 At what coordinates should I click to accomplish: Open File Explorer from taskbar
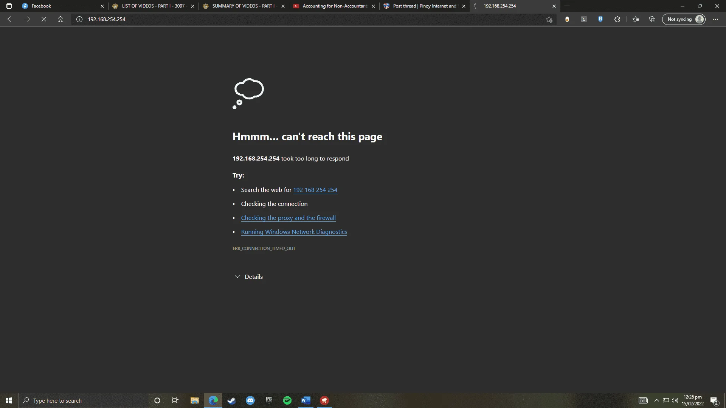coord(195,400)
